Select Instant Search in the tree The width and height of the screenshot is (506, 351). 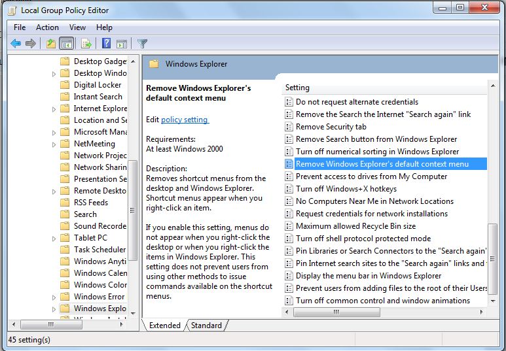tap(98, 97)
